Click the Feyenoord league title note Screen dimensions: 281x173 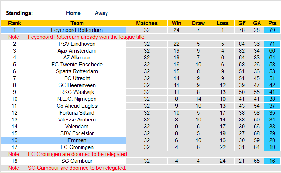tap(87, 37)
